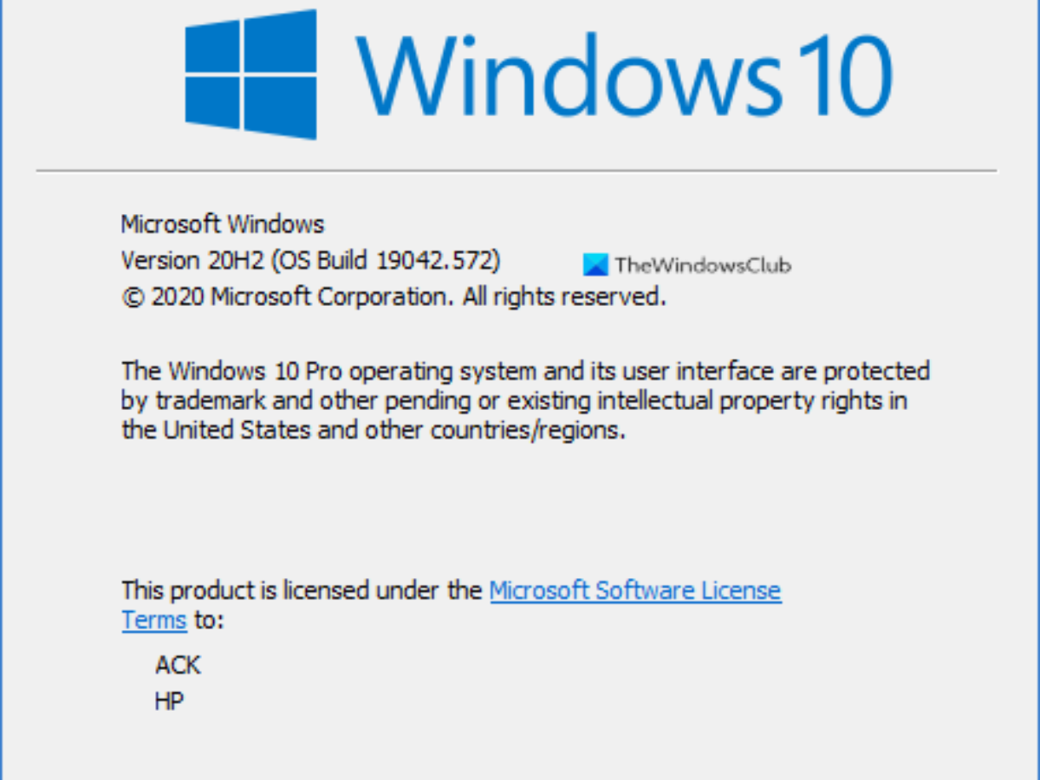Click the large Windows wordmark text
Viewport: 1040px width, 780px height.
pos(568,76)
